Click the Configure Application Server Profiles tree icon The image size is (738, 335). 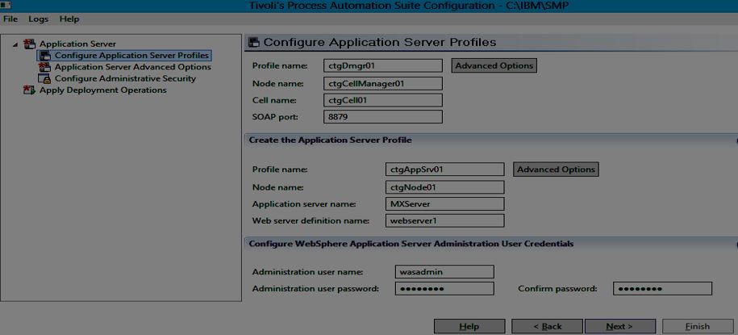pyautogui.click(x=44, y=55)
